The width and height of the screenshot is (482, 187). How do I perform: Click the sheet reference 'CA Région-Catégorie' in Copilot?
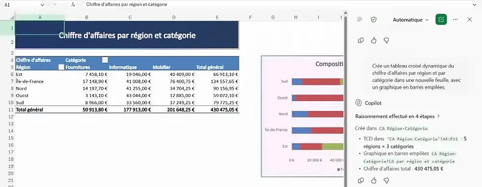(x=403, y=129)
